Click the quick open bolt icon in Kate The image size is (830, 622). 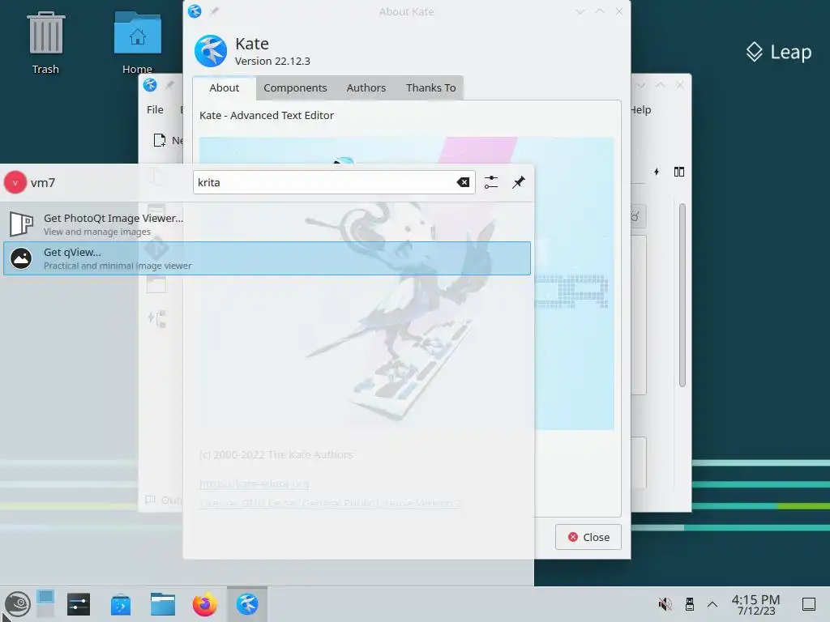point(657,172)
